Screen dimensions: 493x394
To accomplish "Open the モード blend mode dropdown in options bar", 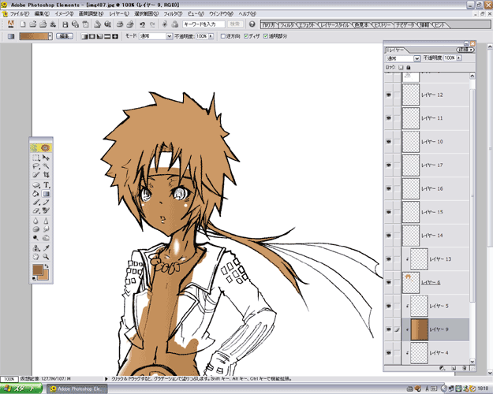I will pos(169,36).
